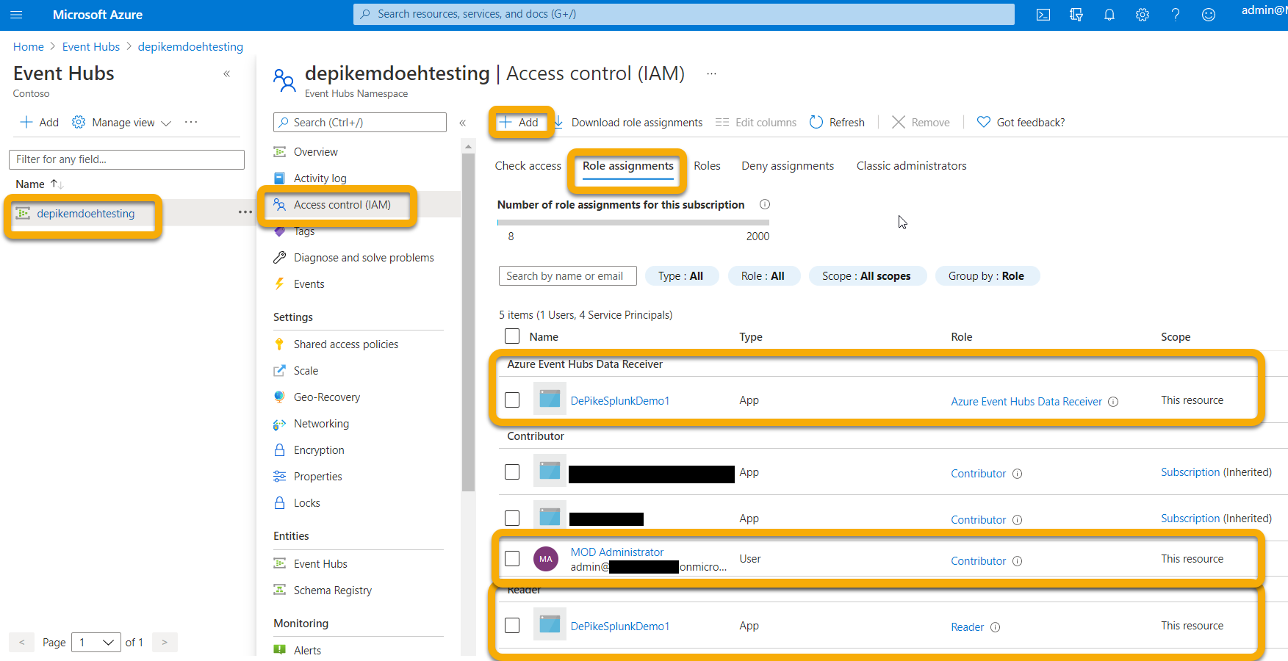Click Download role assignments
This screenshot has height=661, width=1288.
click(x=628, y=123)
